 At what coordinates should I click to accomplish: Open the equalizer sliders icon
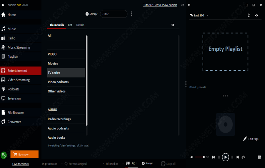(x=259, y=157)
